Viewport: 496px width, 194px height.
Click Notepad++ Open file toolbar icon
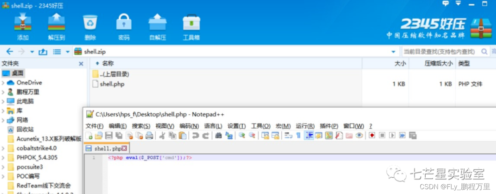click(x=99, y=135)
